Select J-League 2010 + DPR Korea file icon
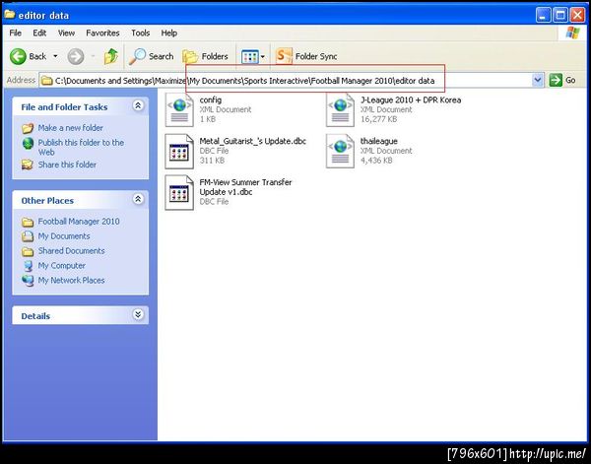This screenshot has height=464, width=591. (x=341, y=110)
